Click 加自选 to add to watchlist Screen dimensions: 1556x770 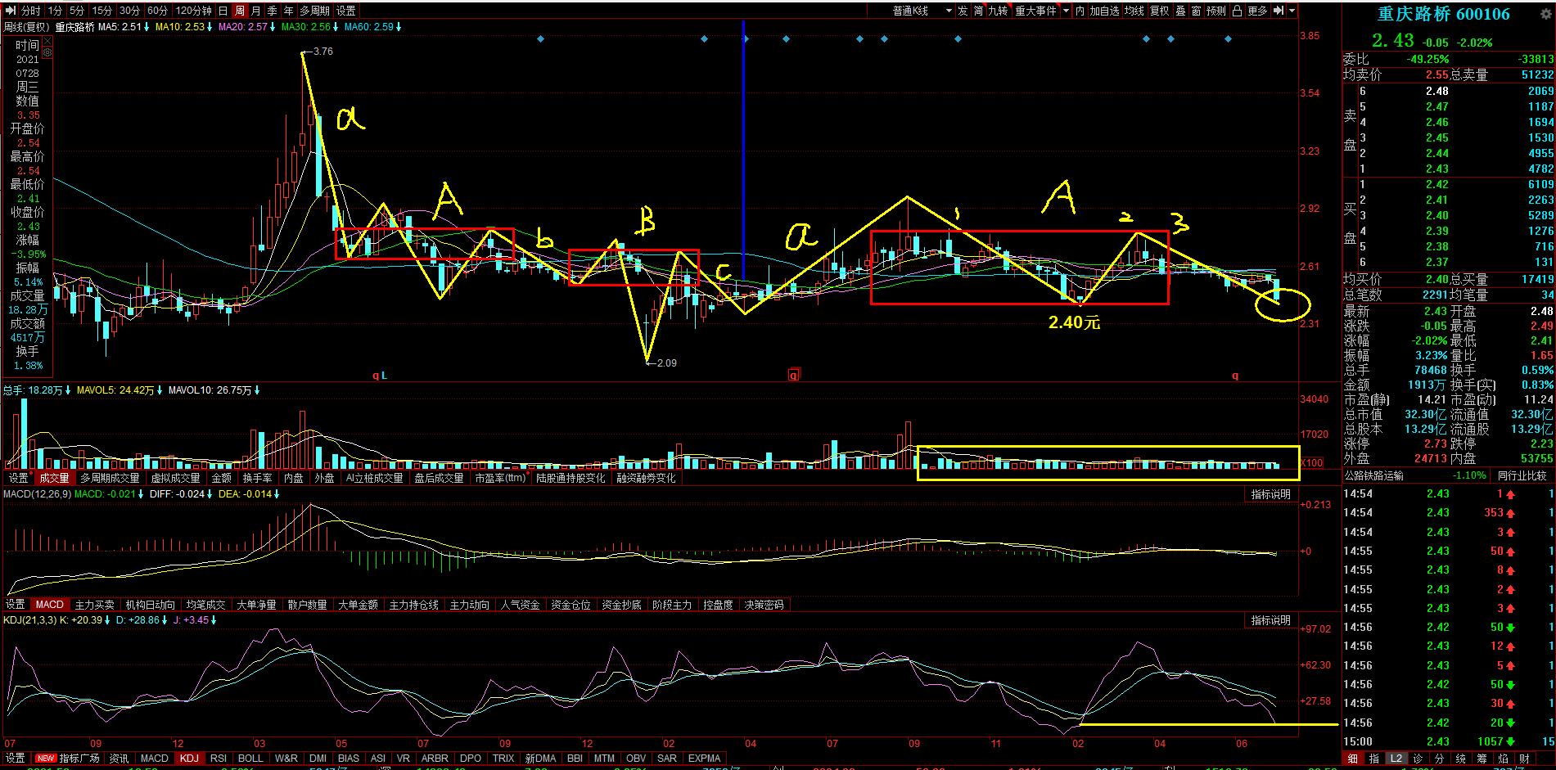tap(1104, 11)
